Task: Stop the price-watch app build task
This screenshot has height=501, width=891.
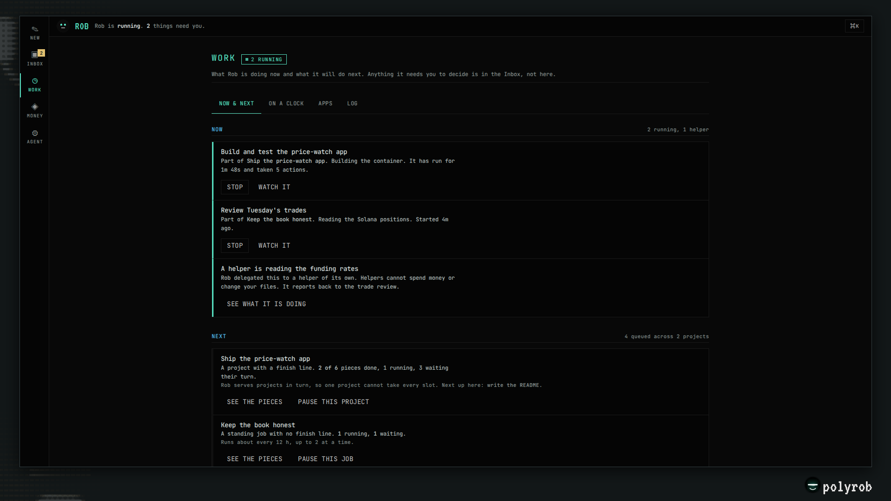Action: pos(235,187)
